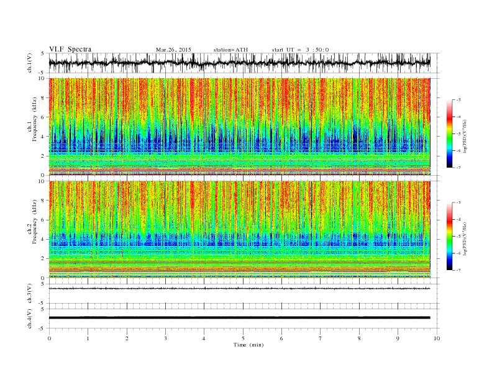This screenshot has width=492, height=380.
Task: Click the thick ch.4 voltage trace
Action: [x=239, y=318]
